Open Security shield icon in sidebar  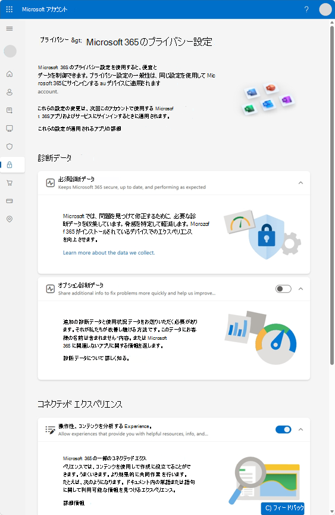click(x=10, y=147)
